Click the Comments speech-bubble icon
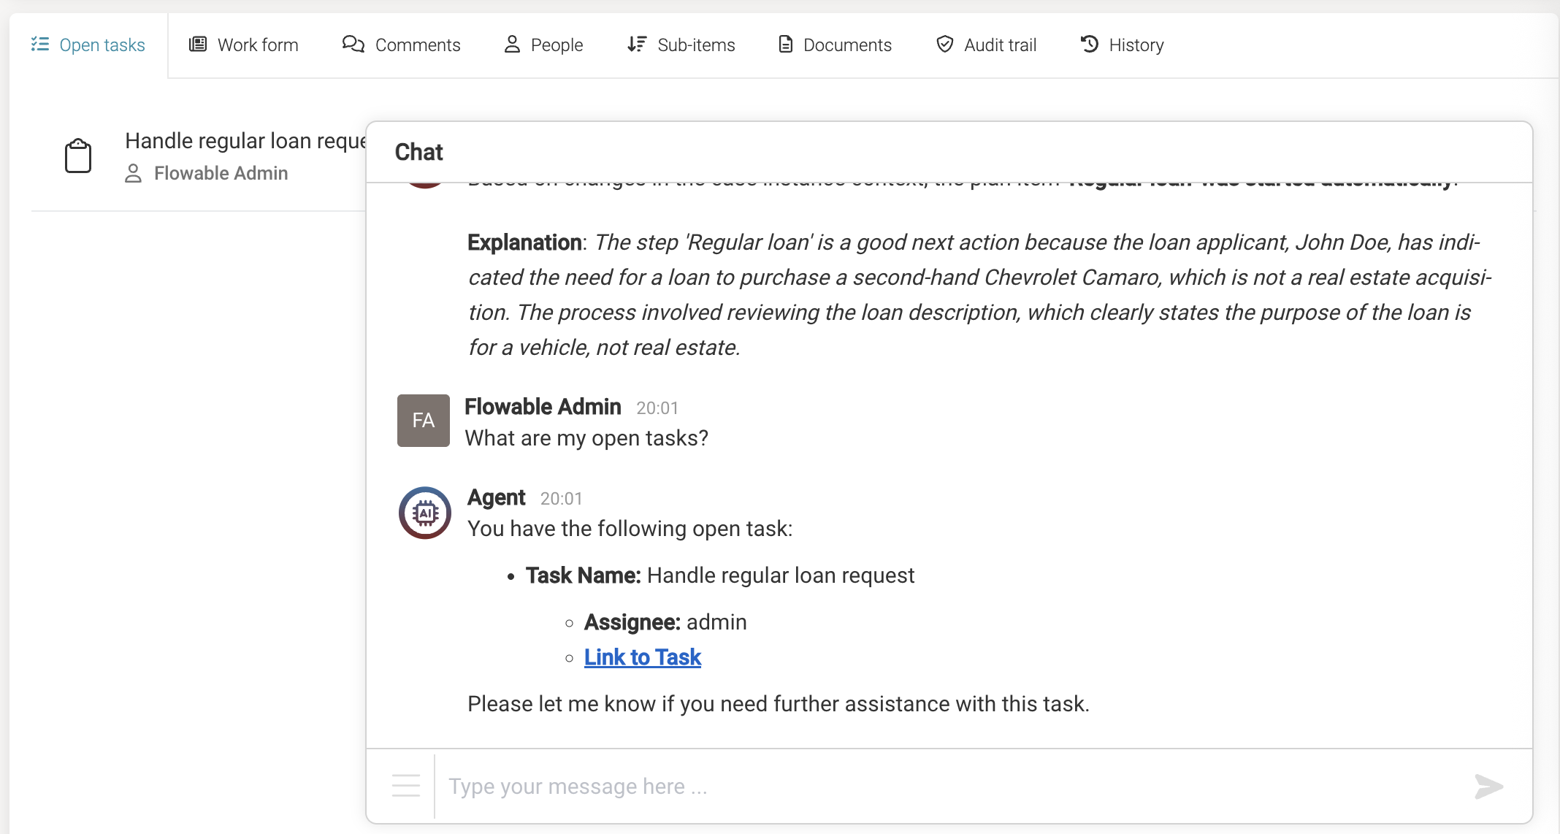1560x834 pixels. coord(353,45)
